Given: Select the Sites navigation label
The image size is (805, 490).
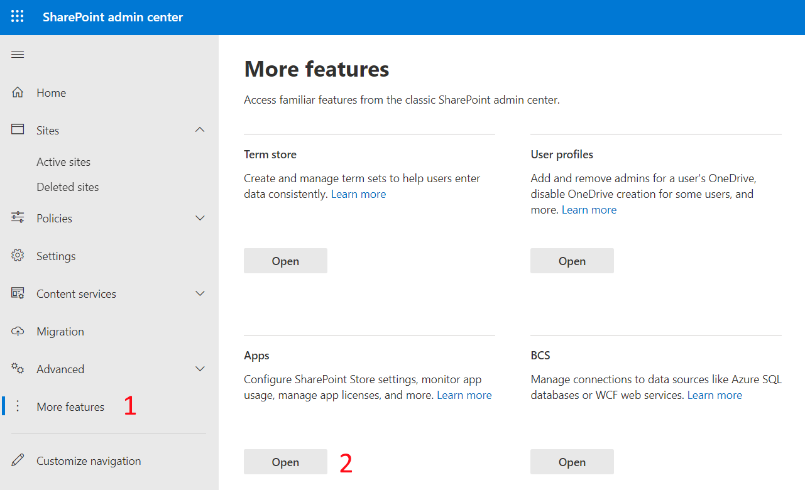Looking at the screenshot, I should click(x=48, y=131).
